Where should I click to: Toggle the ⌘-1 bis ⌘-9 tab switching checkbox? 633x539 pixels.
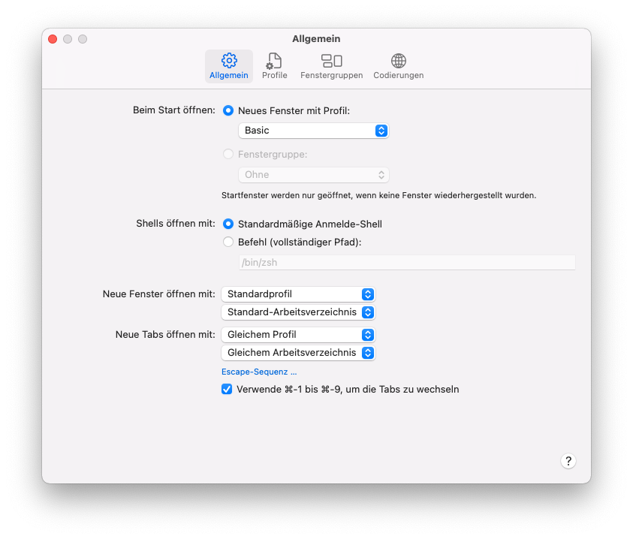[227, 389]
